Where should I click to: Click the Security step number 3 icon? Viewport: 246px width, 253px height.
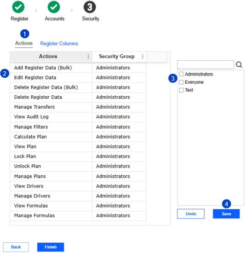[90, 7]
